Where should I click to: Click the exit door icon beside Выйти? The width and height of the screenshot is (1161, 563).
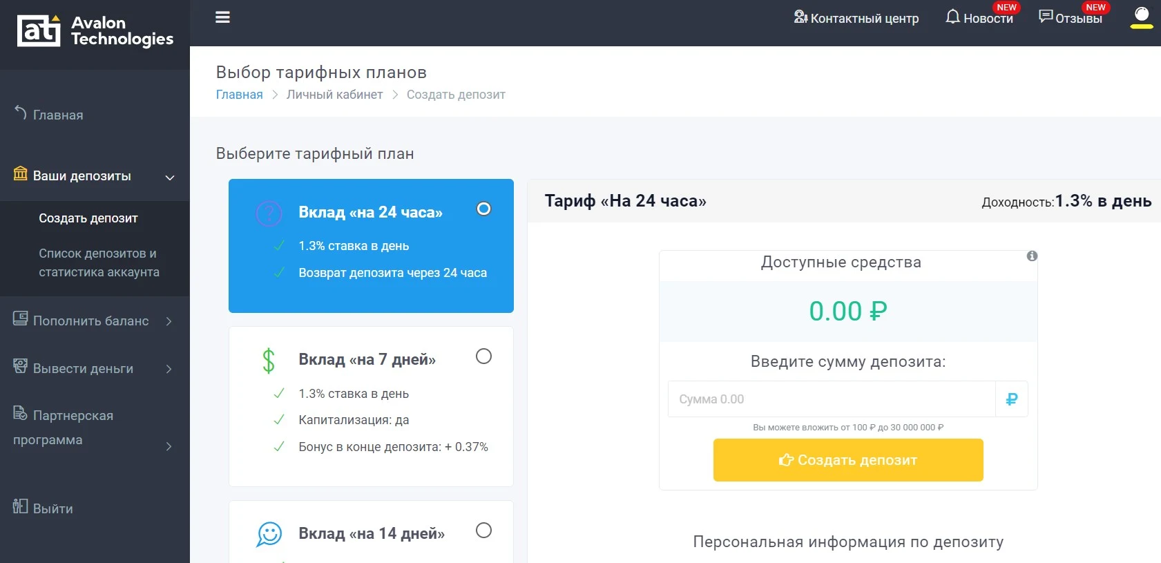[x=21, y=506]
